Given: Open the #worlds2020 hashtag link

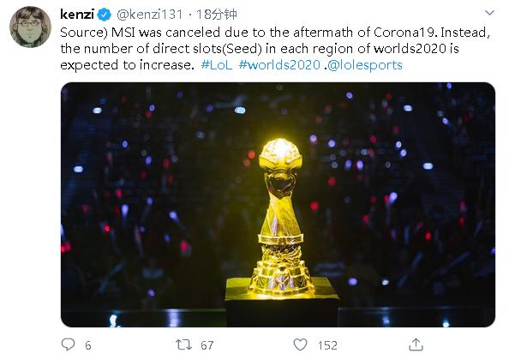Looking at the screenshot, I should point(279,65).
